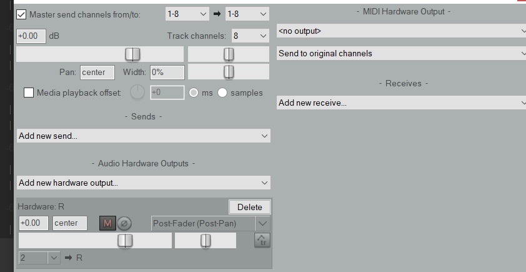Invert phase on Hardware R output

[124, 223]
